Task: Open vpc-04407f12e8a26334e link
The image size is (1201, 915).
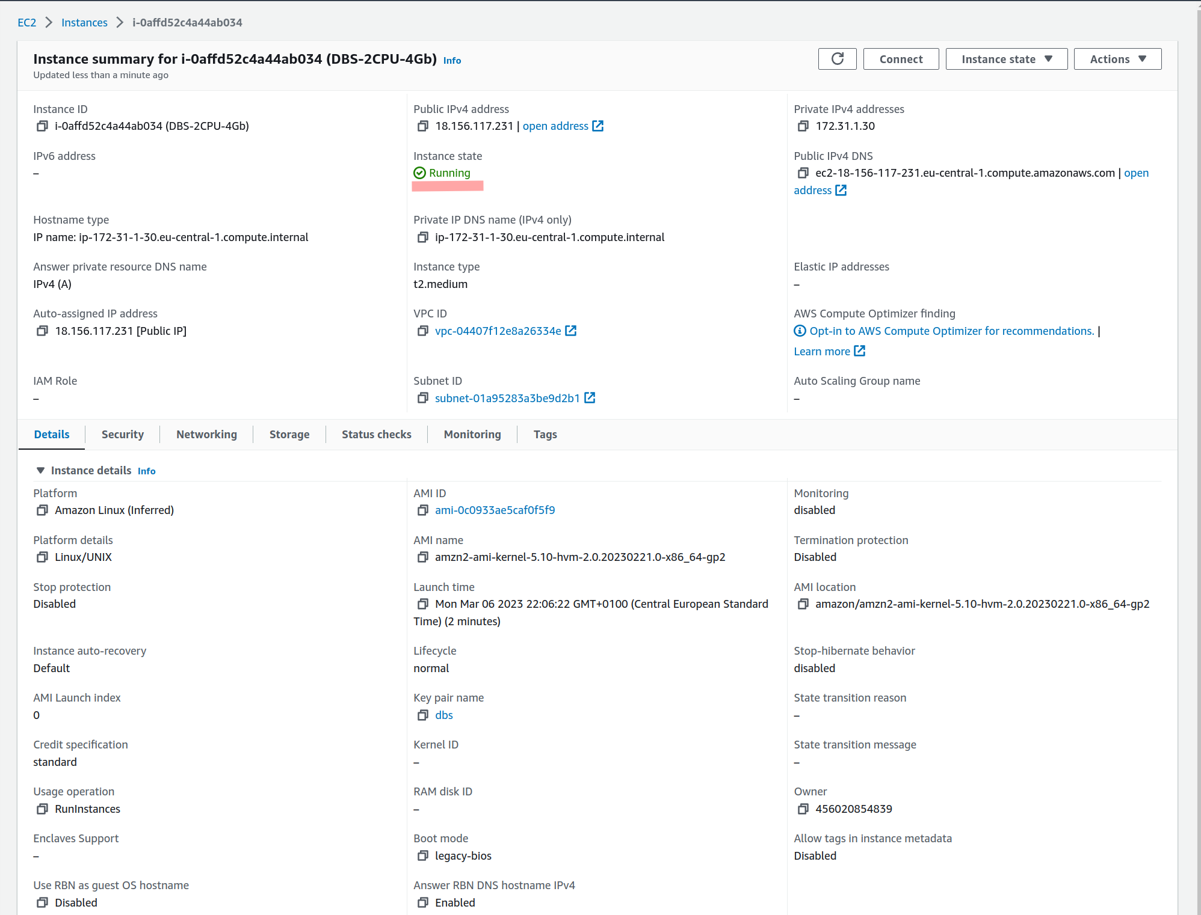Action: pos(498,331)
